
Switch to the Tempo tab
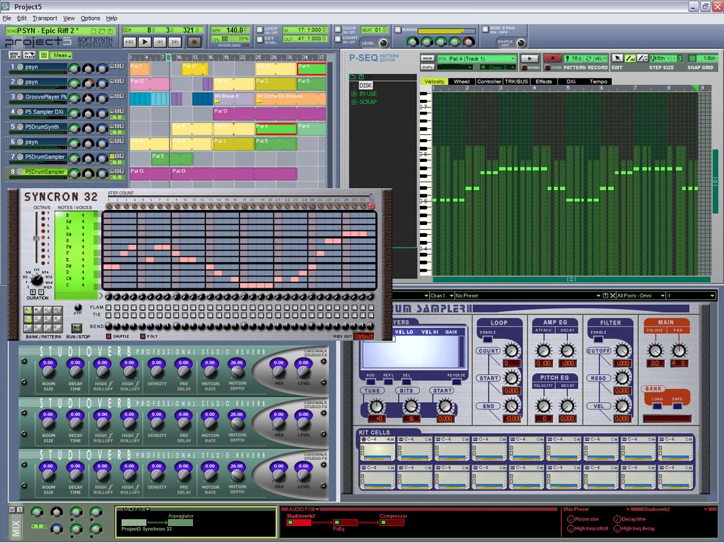[x=598, y=82]
